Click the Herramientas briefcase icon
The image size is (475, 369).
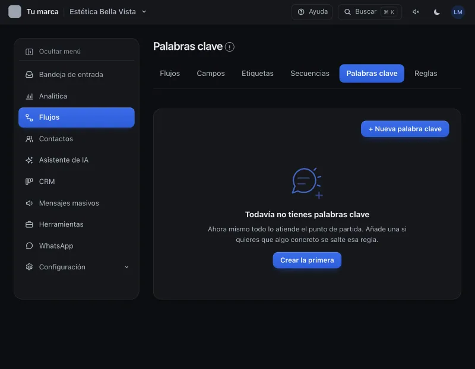pos(29,224)
